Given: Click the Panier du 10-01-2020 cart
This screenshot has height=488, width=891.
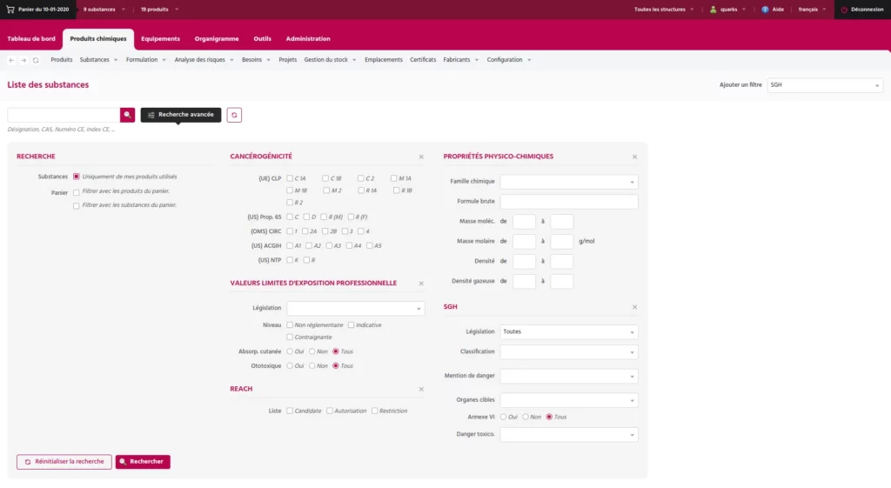Looking at the screenshot, I should click(x=37, y=9).
